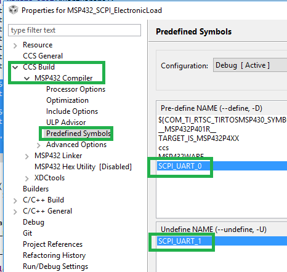This screenshot has width=287, height=272.
Task: Open the Run/Debug Settings page
Action: pos(55,266)
